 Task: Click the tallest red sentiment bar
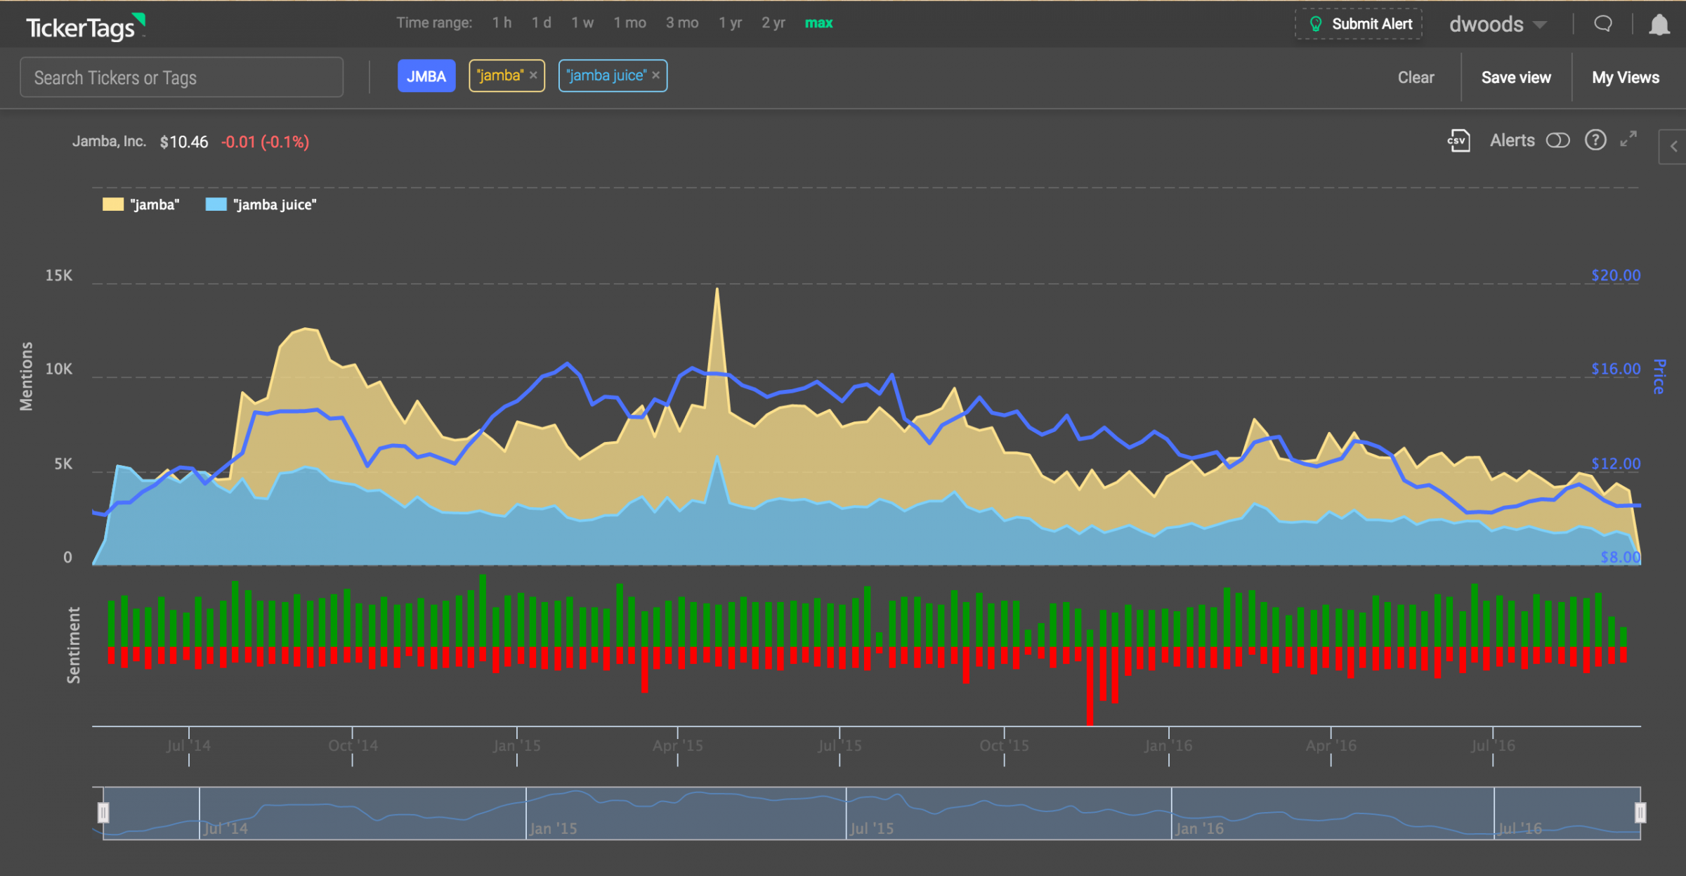click(1090, 686)
